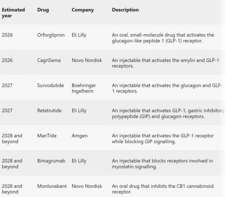Image resolution: width=226 pixels, height=197 pixels.
Task: Click the description about myostatin signalling
Action: click(162, 164)
